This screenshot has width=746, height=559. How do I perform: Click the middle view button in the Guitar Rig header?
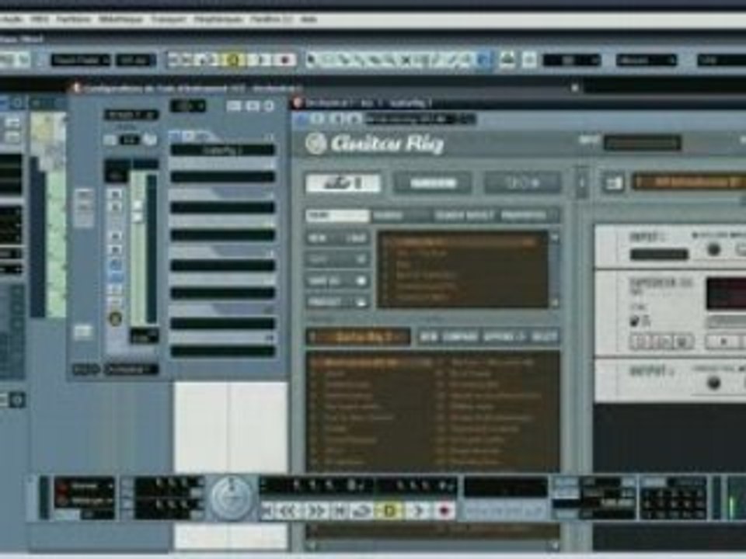[433, 183]
